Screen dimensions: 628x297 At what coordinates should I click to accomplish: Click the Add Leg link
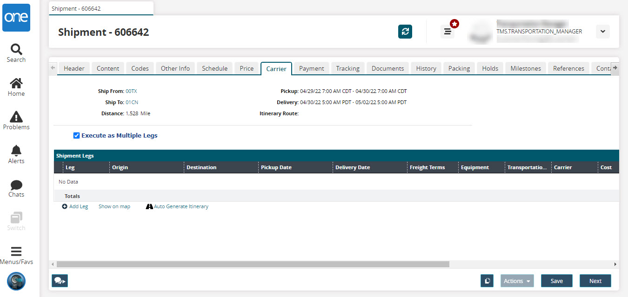(x=79, y=206)
